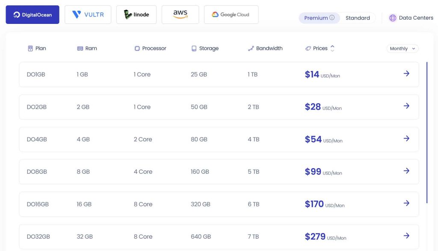Image resolution: width=438 pixels, height=251 pixels.
Task: Click the 16 GB ram value
Action: pos(84,204)
